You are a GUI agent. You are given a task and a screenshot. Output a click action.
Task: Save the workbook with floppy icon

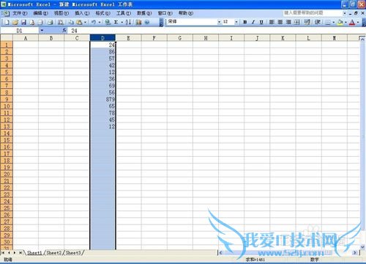pyautogui.click(x=23, y=22)
